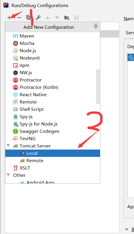134x234 pixels.
Task: Click the Tomcat Server label
Action: pyautogui.click(x=35, y=146)
